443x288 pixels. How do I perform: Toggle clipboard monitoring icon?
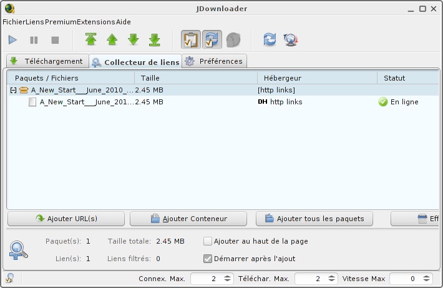[x=191, y=40]
